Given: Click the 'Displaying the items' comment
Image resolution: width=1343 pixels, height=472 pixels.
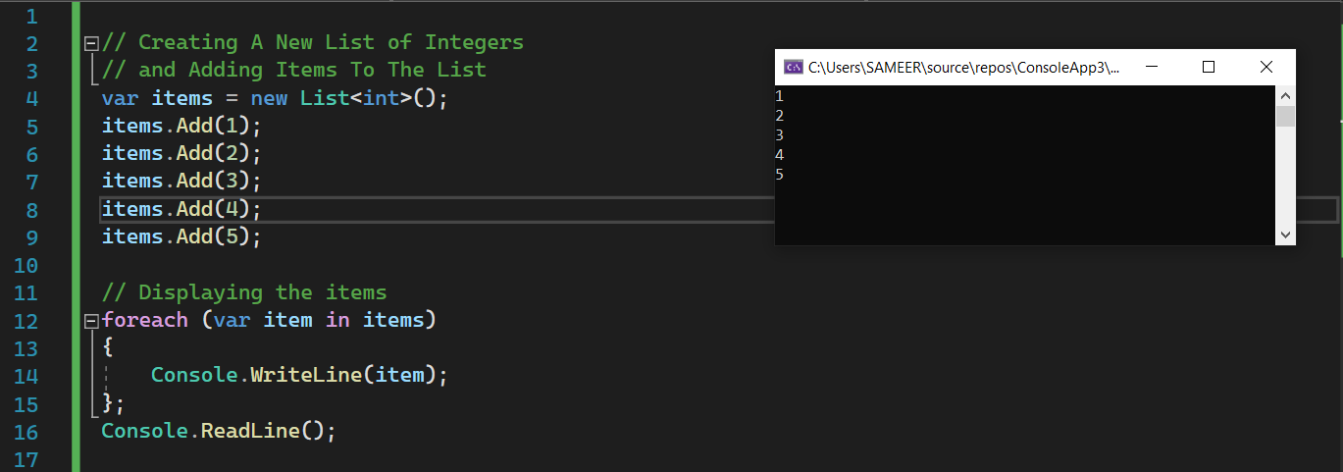Looking at the screenshot, I should tap(262, 292).
